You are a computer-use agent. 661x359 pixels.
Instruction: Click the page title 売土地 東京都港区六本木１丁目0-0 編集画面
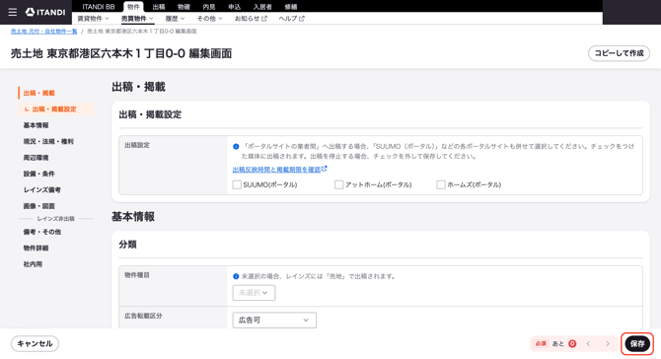tap(121, 53)
